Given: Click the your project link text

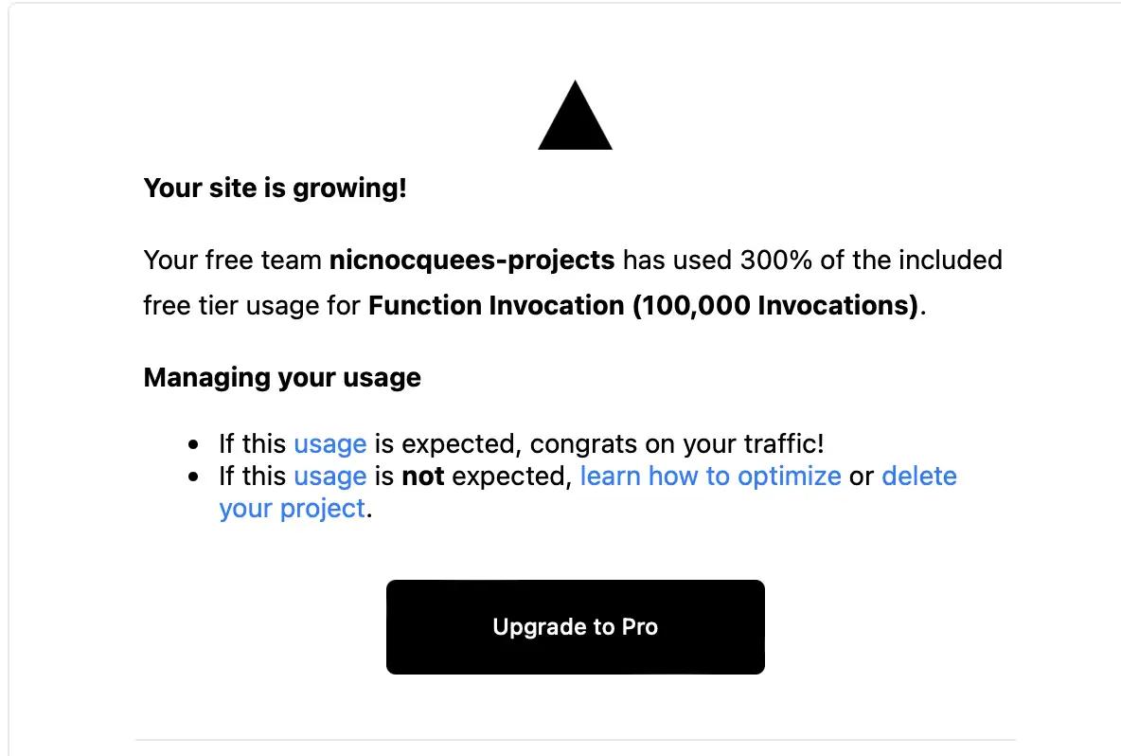Looking at the screenshot, I should pyautogui.click(x=293, y=509).
